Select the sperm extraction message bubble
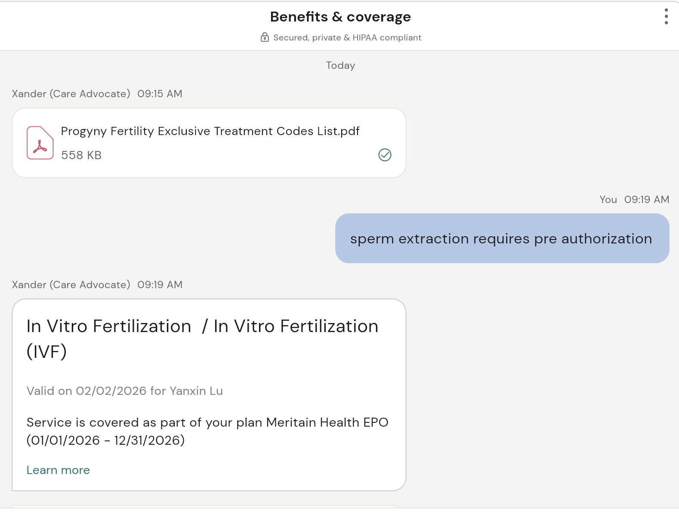Screen dimensions: 679x517 pyautogui.click(x=502, y=239)
